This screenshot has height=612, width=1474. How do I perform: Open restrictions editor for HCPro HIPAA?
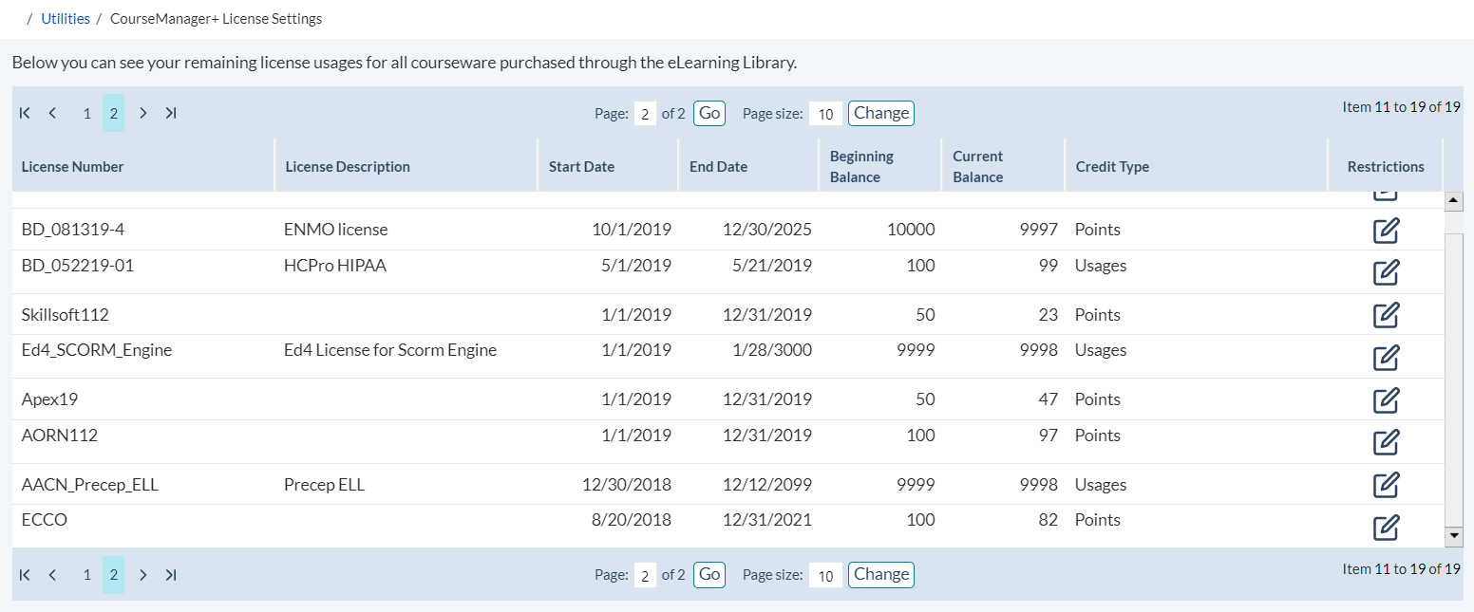(x=1386, y=272)
